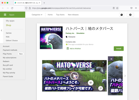Click the app title ハトバース｜鳩のメタバース
The height and width of the screenshot is (100, 139).
tap(90, 29)
